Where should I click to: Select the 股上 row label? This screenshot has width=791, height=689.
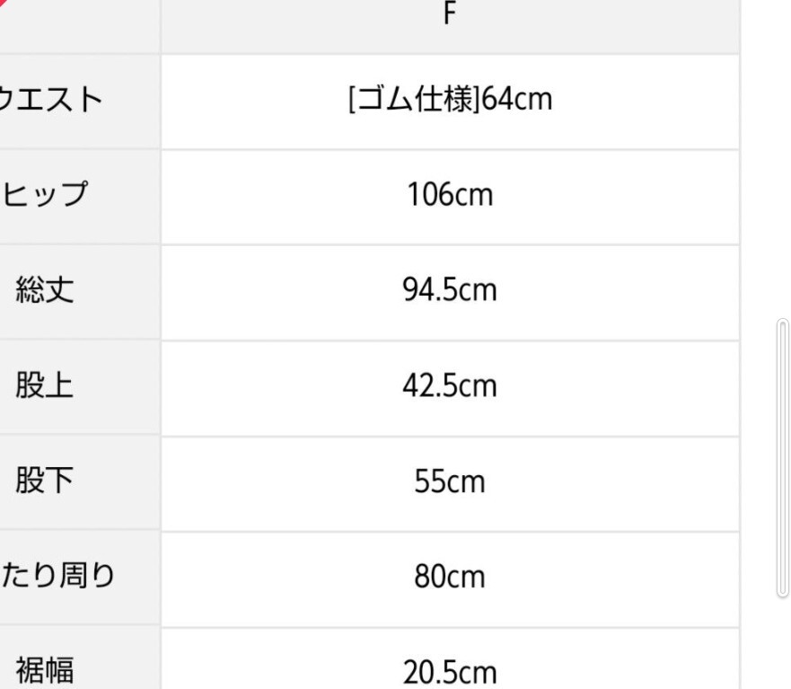[44, 385]
